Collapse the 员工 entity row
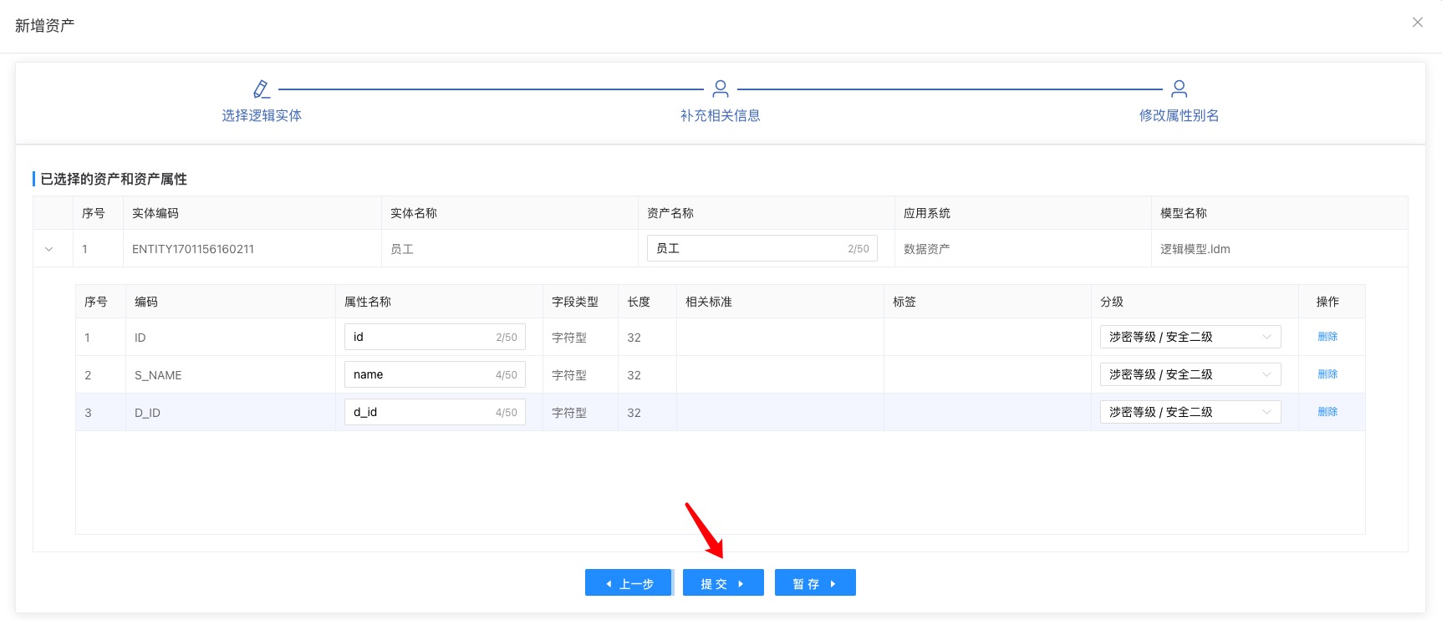The image size is (1442, 620). click(49, 249)
